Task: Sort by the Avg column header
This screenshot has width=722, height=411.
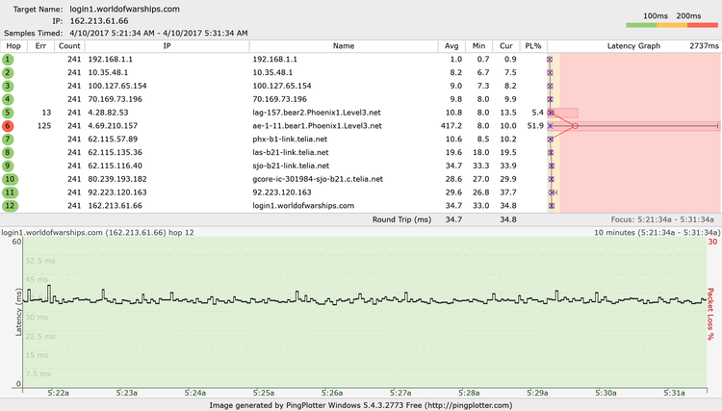Action: (x=451, y=46)
